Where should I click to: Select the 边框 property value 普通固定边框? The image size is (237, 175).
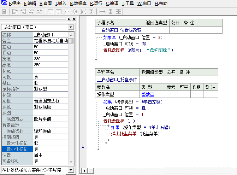click(53, 101)
